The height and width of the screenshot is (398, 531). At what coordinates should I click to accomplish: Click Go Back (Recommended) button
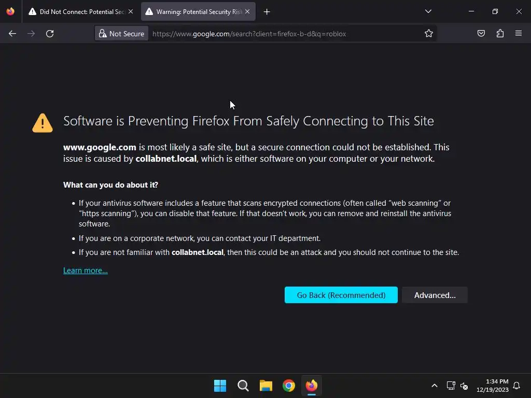pos(341,295)
